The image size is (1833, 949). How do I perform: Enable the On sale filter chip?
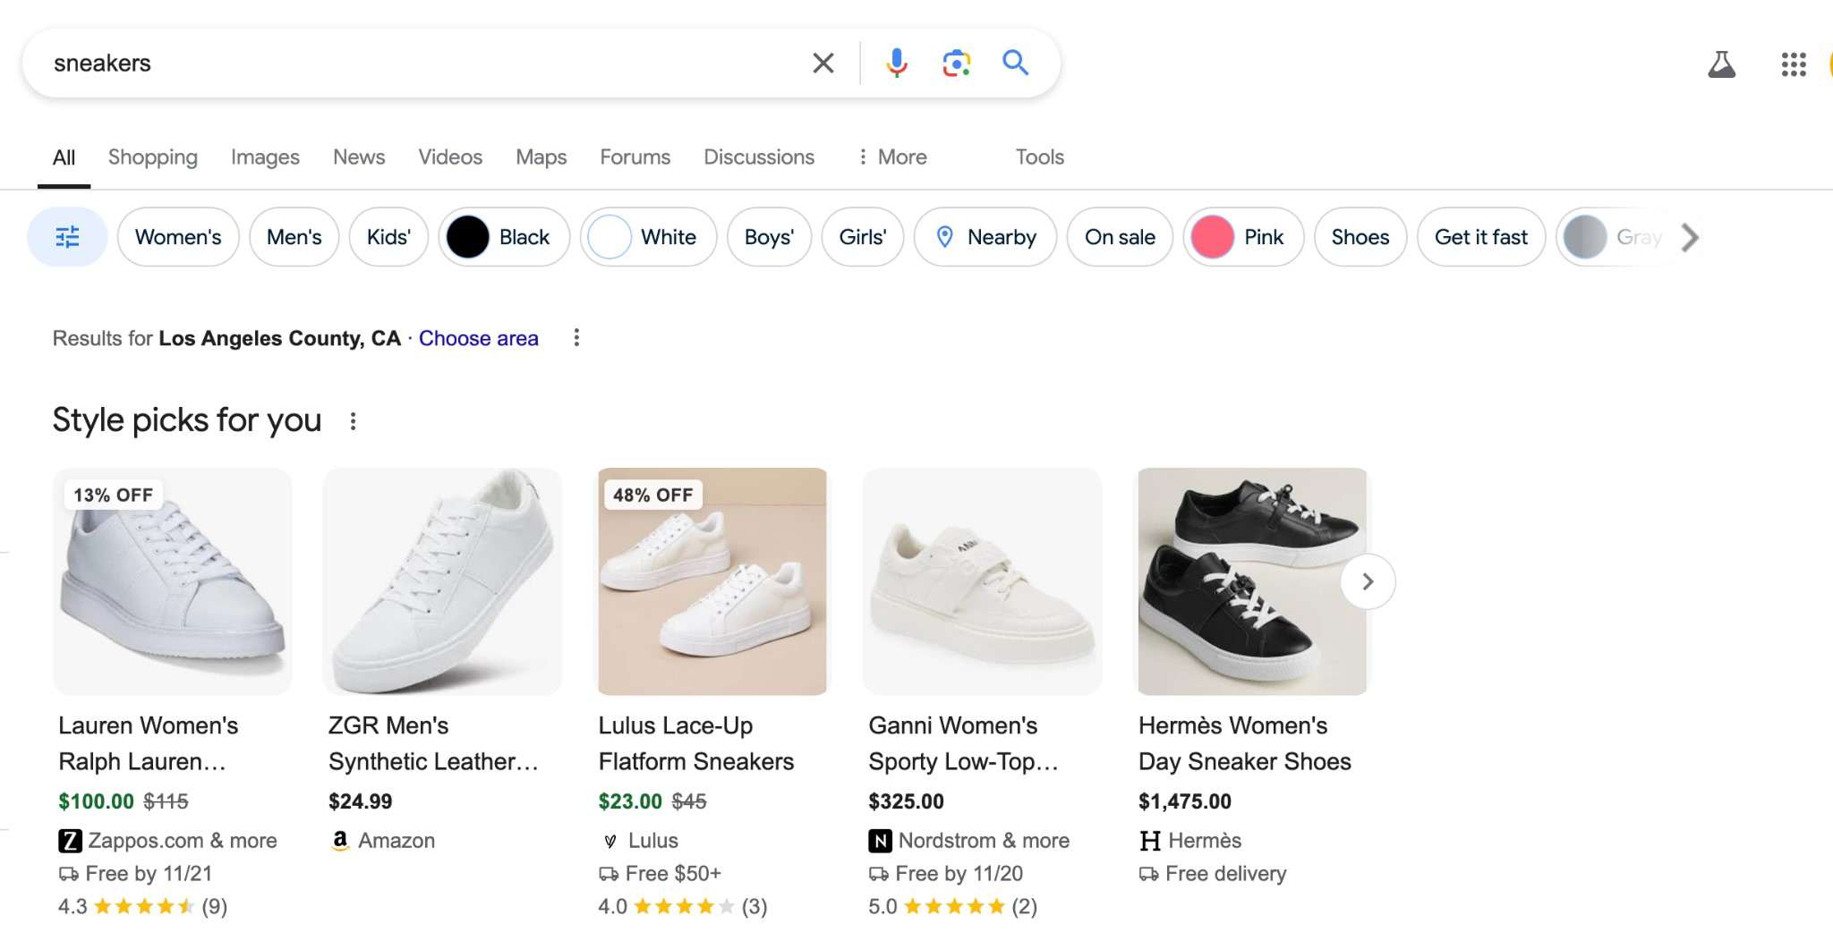click(1120, 237)
